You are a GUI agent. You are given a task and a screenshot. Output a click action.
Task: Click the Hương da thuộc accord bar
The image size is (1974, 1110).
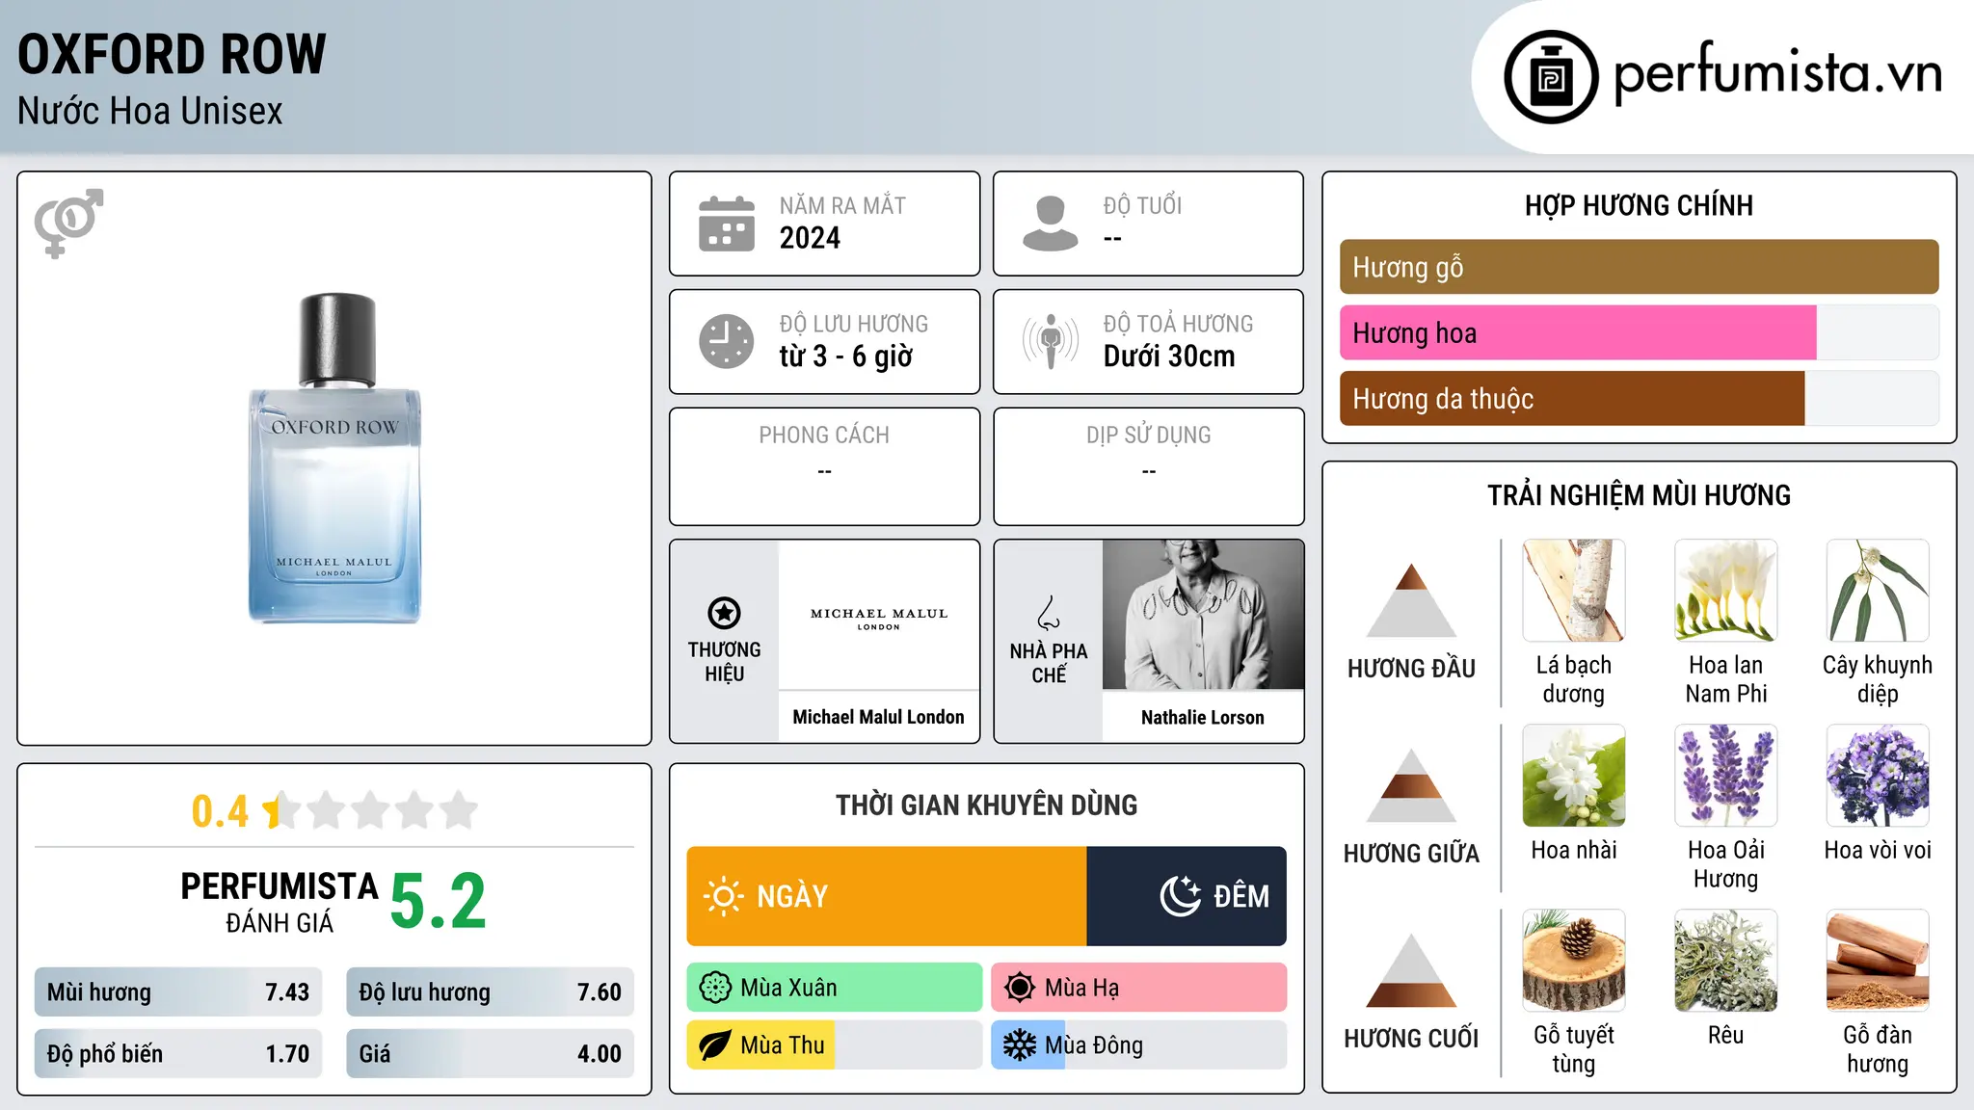(1639, 398)
